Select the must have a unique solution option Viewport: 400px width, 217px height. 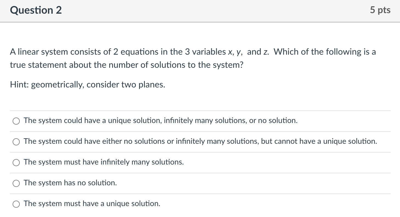pos(16,204)
